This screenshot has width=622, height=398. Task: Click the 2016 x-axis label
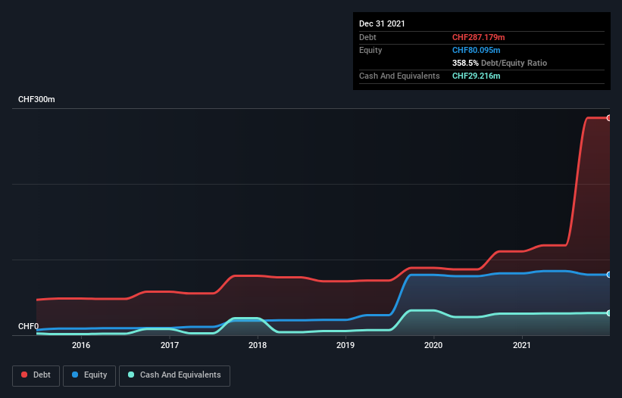81,345
